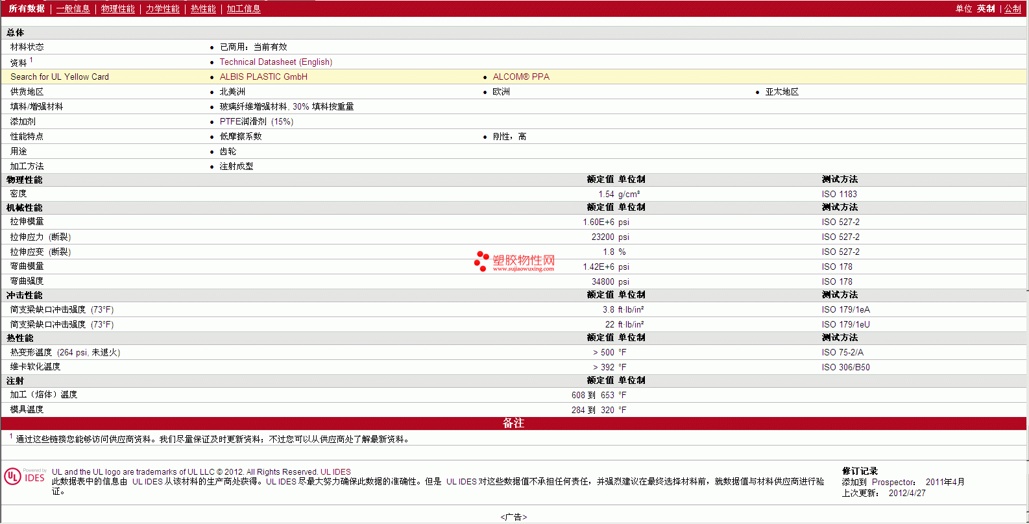The image size is (1029, 524).
Task: Click the 备注 section header
Action: point(513,423)
